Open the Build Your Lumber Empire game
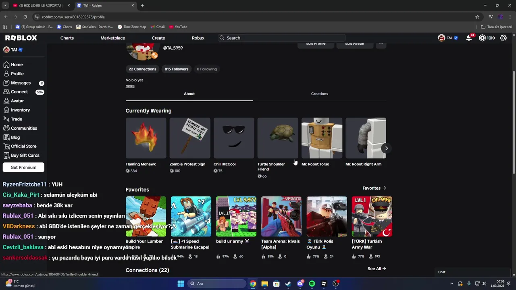This screenshot has height=290, width=516. [x=146, y=217]
